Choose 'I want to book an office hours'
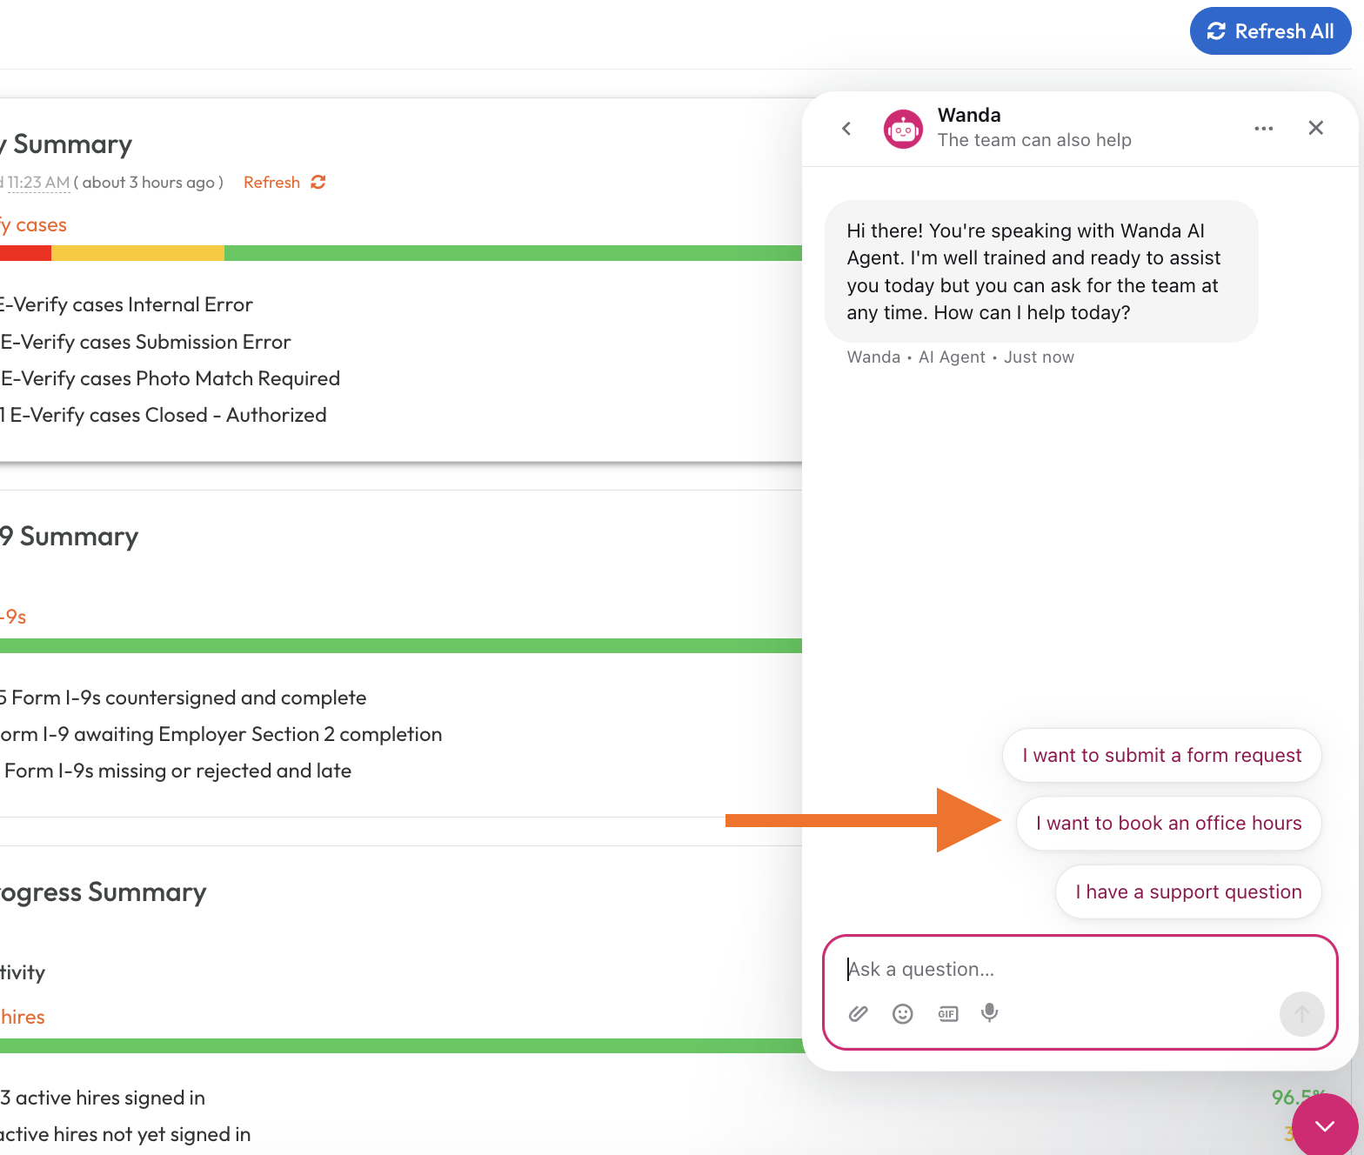 tap(1168, 823)
